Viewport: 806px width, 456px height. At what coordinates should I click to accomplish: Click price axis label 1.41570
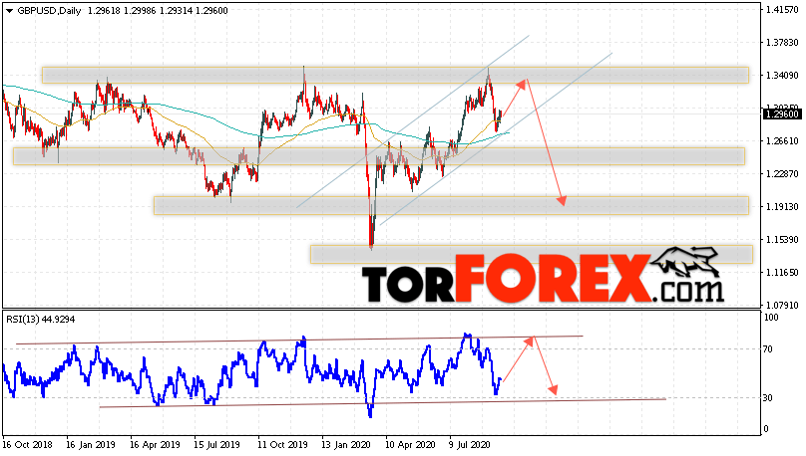782,10
